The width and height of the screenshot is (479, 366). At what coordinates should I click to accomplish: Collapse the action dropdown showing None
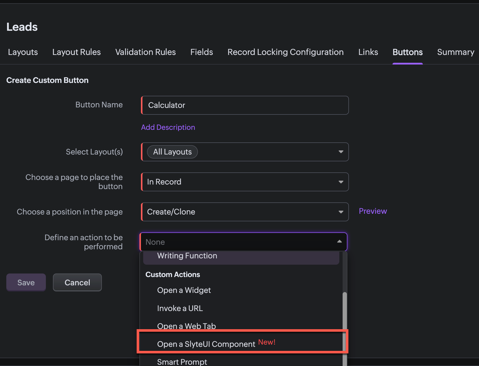[x=339, y=242]
